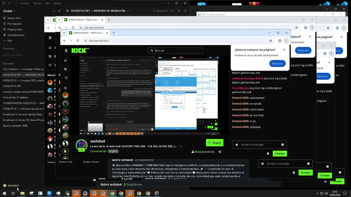Show hidden icons in the system tray
Viewport: 351px width, 197px height.
pos(318,193)
